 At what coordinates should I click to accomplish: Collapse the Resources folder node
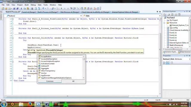tap(164, 23)
